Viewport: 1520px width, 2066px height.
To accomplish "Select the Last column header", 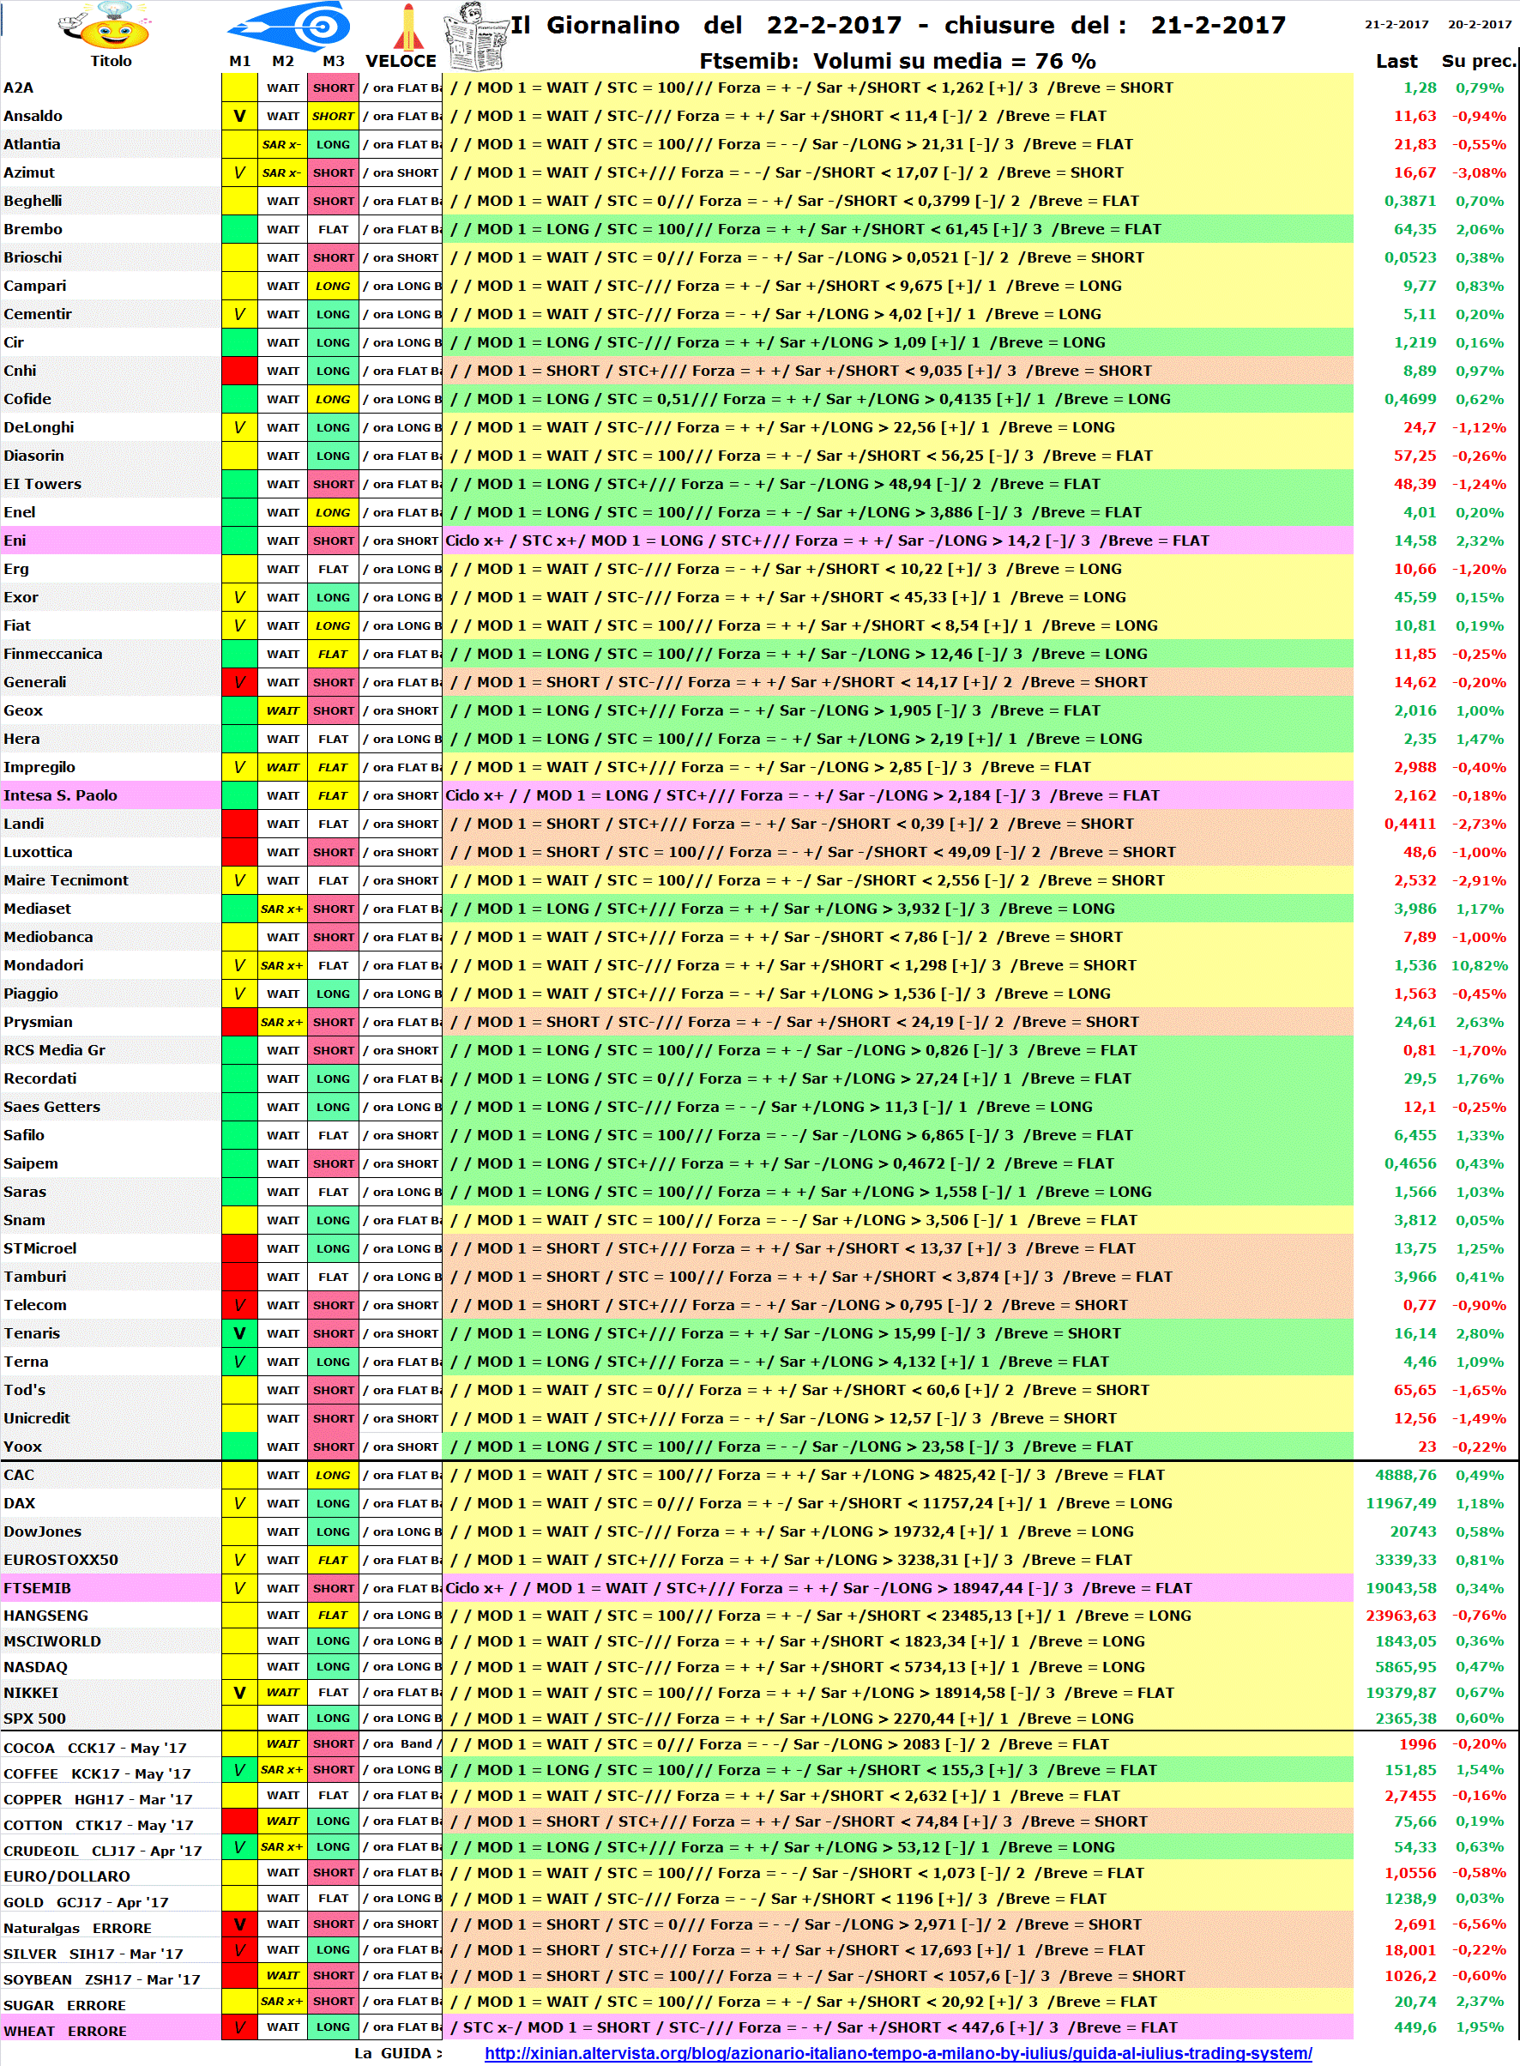I will coord(1396,61).
